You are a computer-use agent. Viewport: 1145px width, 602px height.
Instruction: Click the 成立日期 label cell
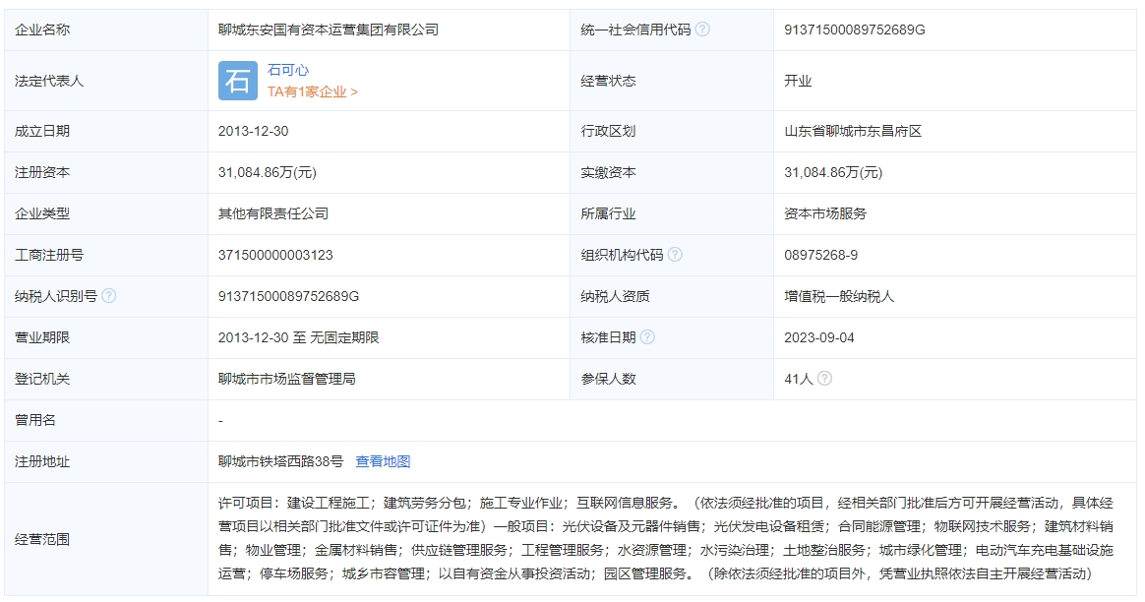[x=106, y=132]
